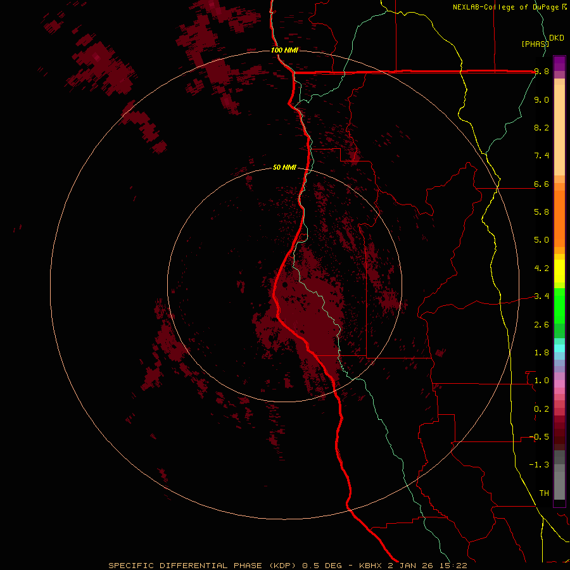The image size is (570, 570).
Task: Click the 4.2 scale label
Action: coord(541,269)
